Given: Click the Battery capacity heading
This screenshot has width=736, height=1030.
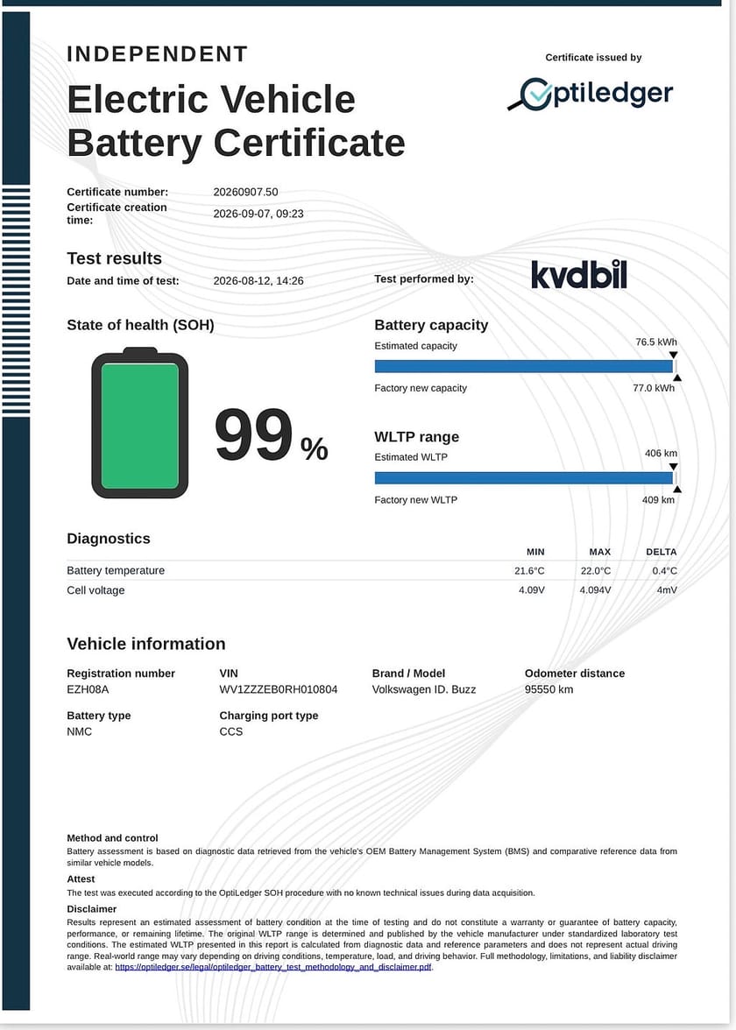Looking at the screenshot, I should coord(431,325).
